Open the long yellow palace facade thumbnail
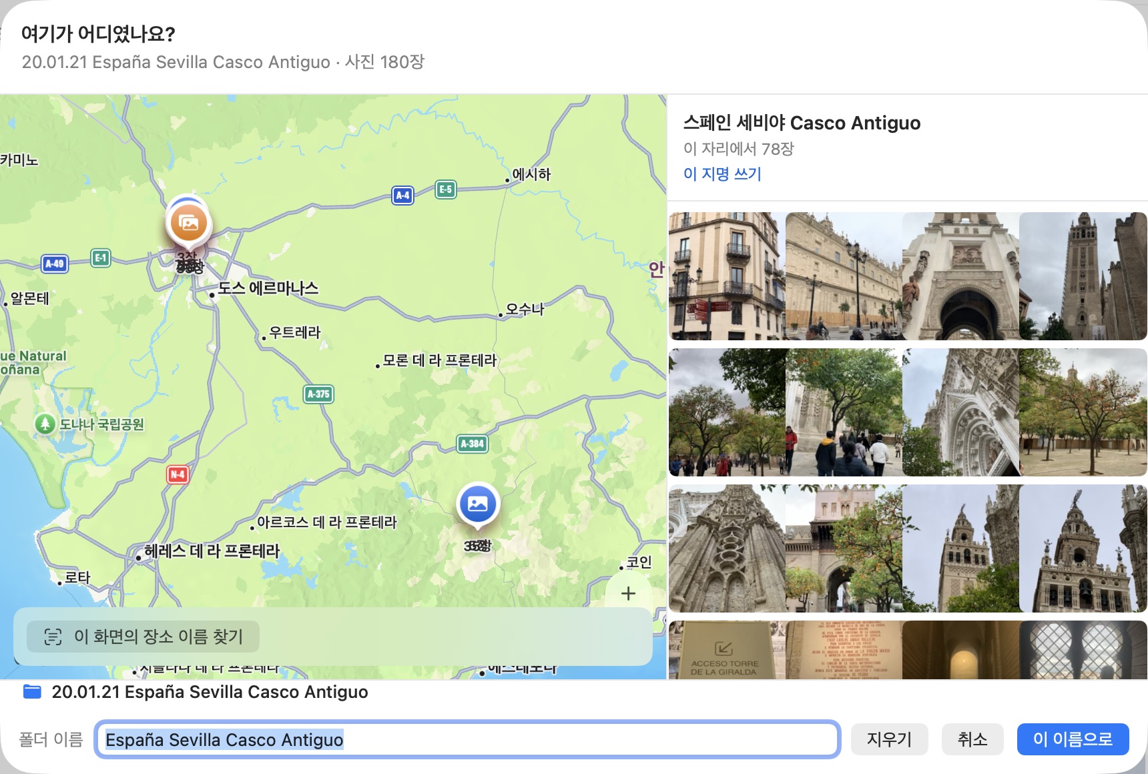 click(844, 276)
